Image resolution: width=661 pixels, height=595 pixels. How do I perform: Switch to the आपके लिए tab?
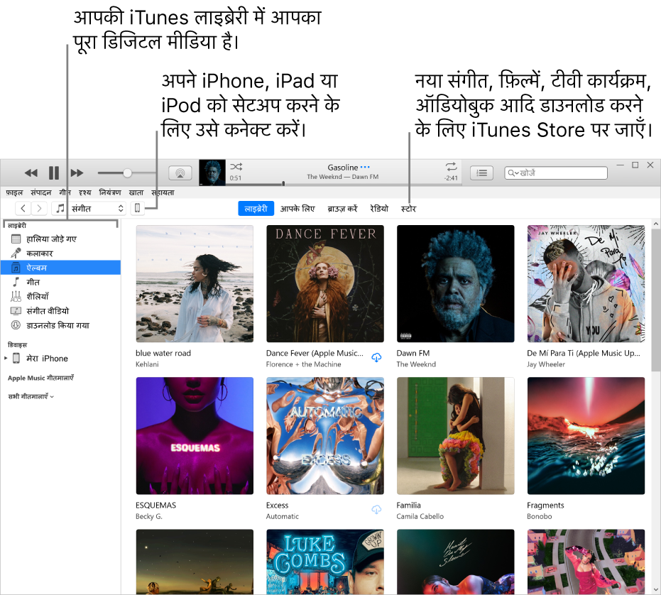point(299,208)
